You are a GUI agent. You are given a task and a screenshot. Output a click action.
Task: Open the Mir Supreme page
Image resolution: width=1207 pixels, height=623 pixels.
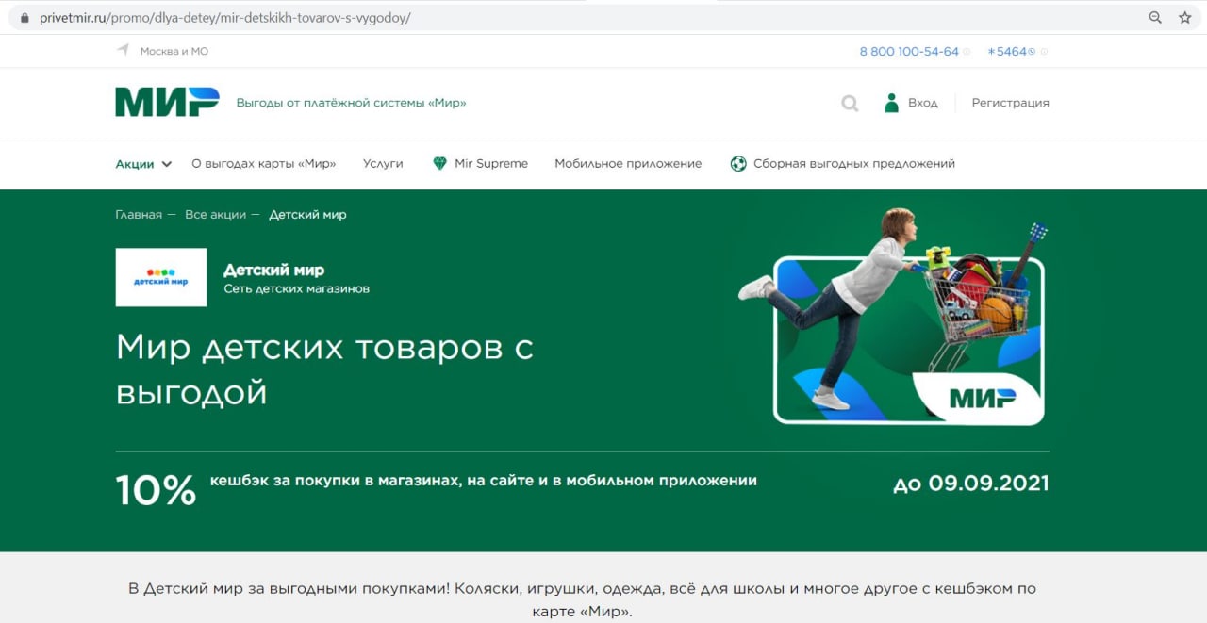(491, 164)
